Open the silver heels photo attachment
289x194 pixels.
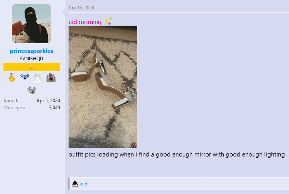click(103, 87)
